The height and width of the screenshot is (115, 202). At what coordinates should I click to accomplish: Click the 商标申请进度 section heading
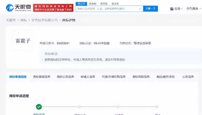19,96
